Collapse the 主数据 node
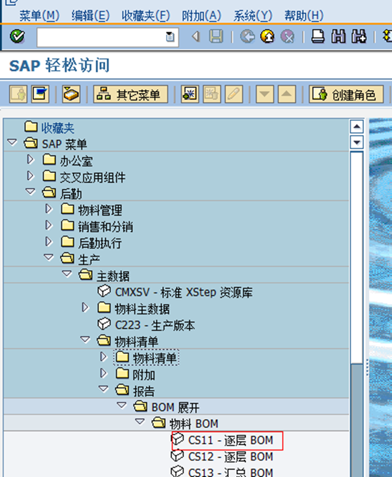Image resolution: width=392 pixels, height=477 pixels. click(x=67, y=274)
